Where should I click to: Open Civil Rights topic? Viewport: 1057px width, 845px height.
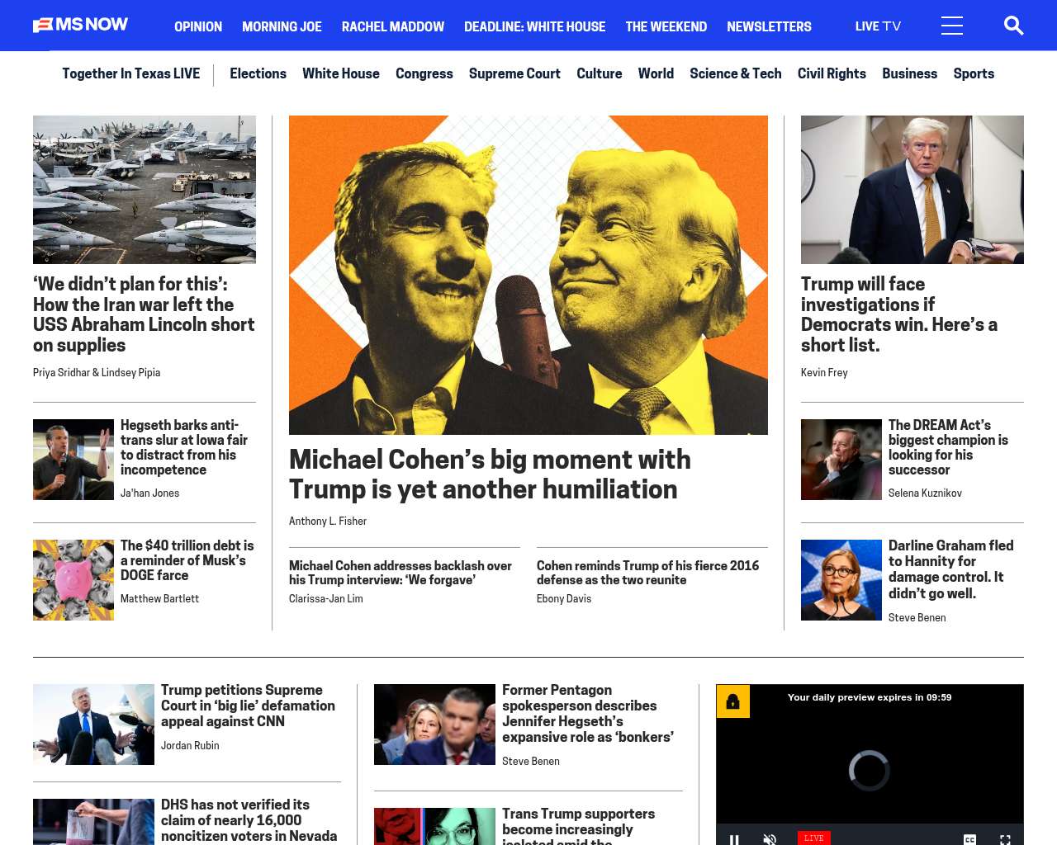(832, 73)
